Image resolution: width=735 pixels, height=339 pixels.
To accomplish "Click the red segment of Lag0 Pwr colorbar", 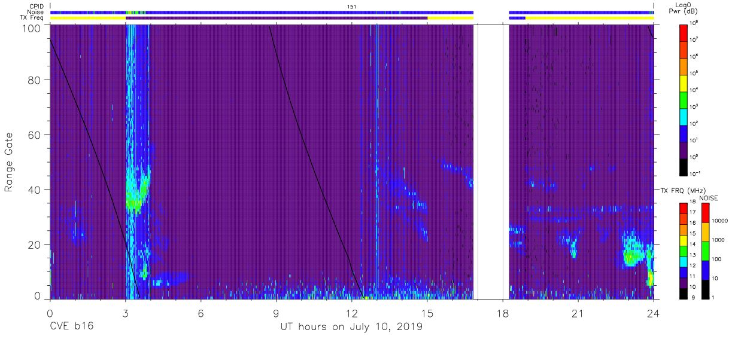I will click(684, 32).
